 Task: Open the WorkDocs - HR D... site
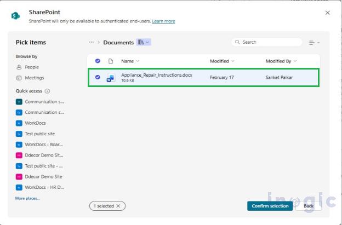40,187
